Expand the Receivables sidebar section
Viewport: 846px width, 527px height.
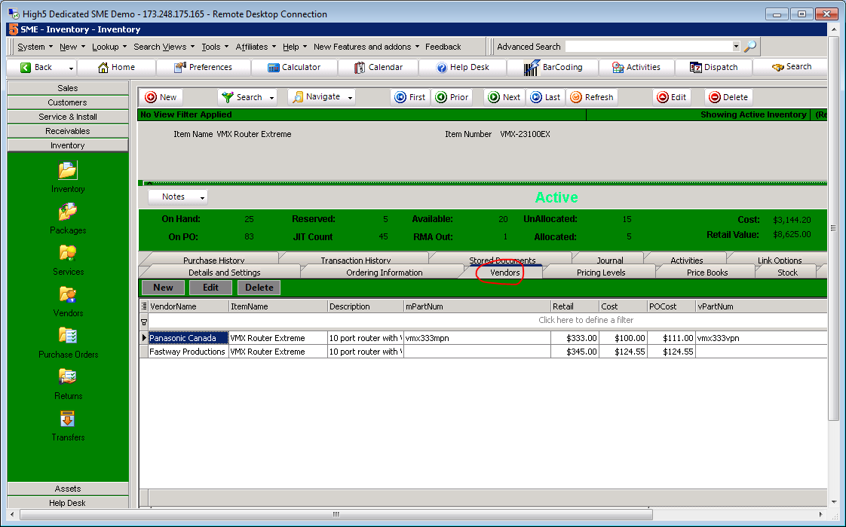(68, 131)
